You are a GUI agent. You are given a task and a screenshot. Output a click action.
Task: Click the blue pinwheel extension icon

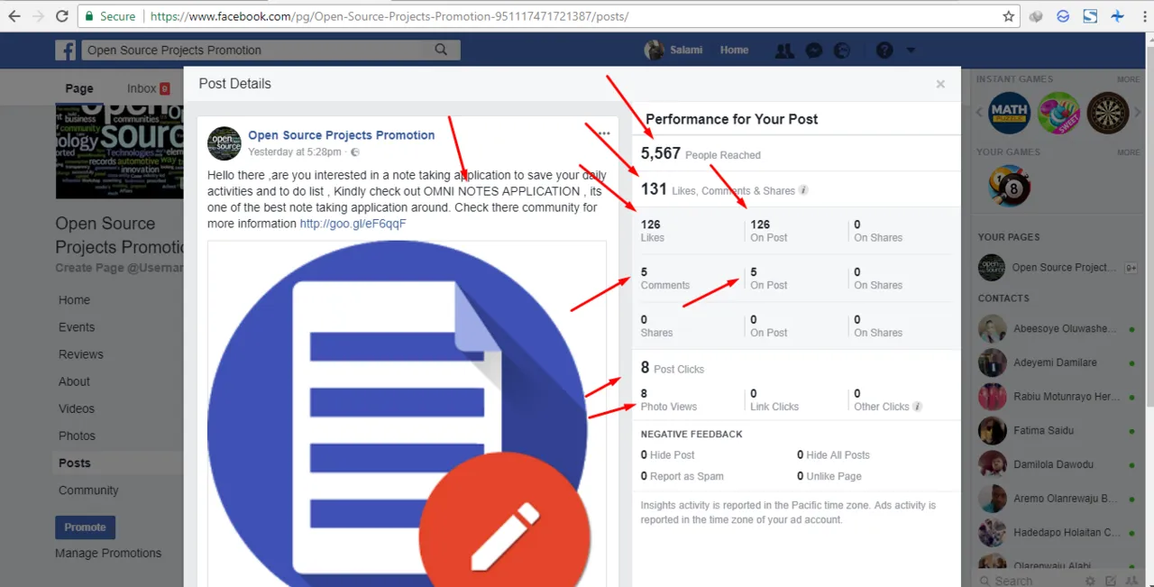point(1118,16)
